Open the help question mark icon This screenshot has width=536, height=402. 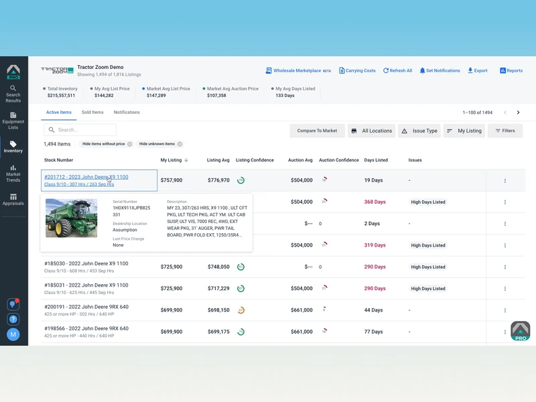[13, 320]
